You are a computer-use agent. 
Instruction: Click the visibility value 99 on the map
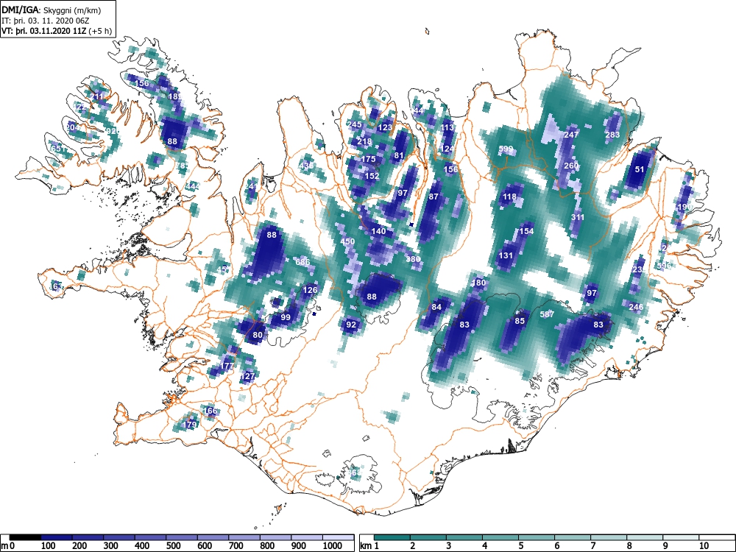point(286,317)
